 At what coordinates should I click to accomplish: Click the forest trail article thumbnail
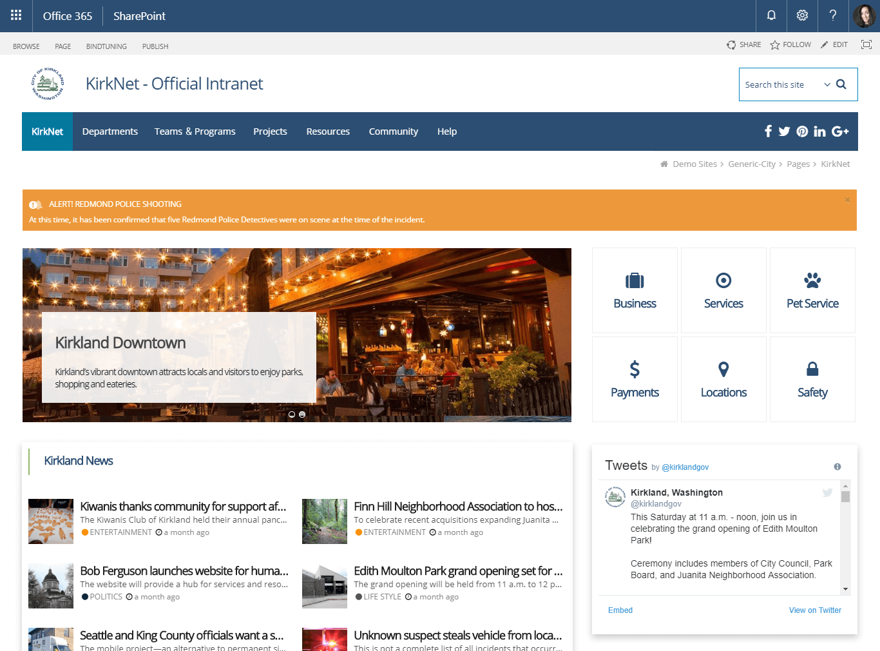[x=325, y=521]
